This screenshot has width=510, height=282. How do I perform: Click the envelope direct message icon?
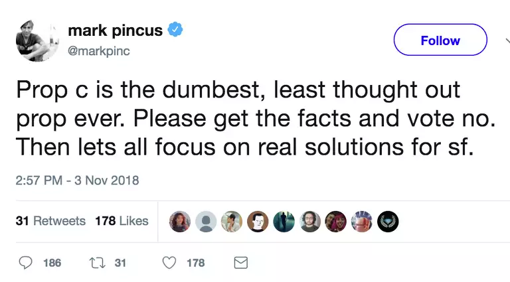coord(240,263)
